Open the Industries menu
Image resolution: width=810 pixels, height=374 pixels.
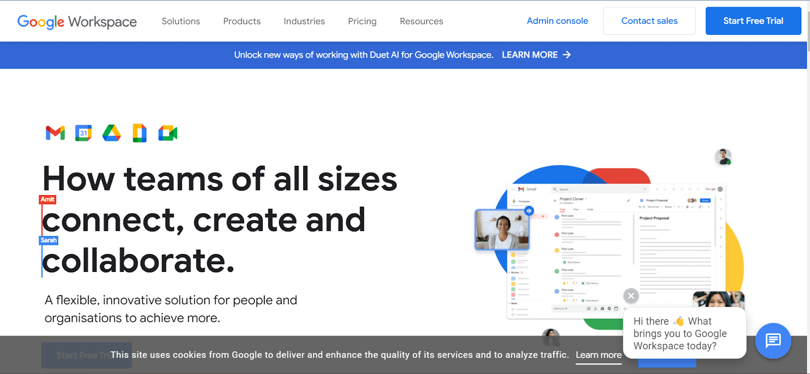tap(304, 21)
